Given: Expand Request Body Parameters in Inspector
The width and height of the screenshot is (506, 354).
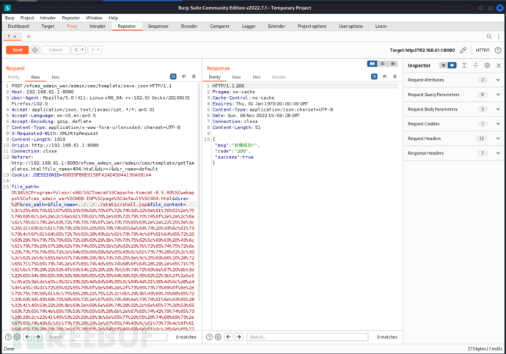Looking at the screenshot, I should coord(498,108).
